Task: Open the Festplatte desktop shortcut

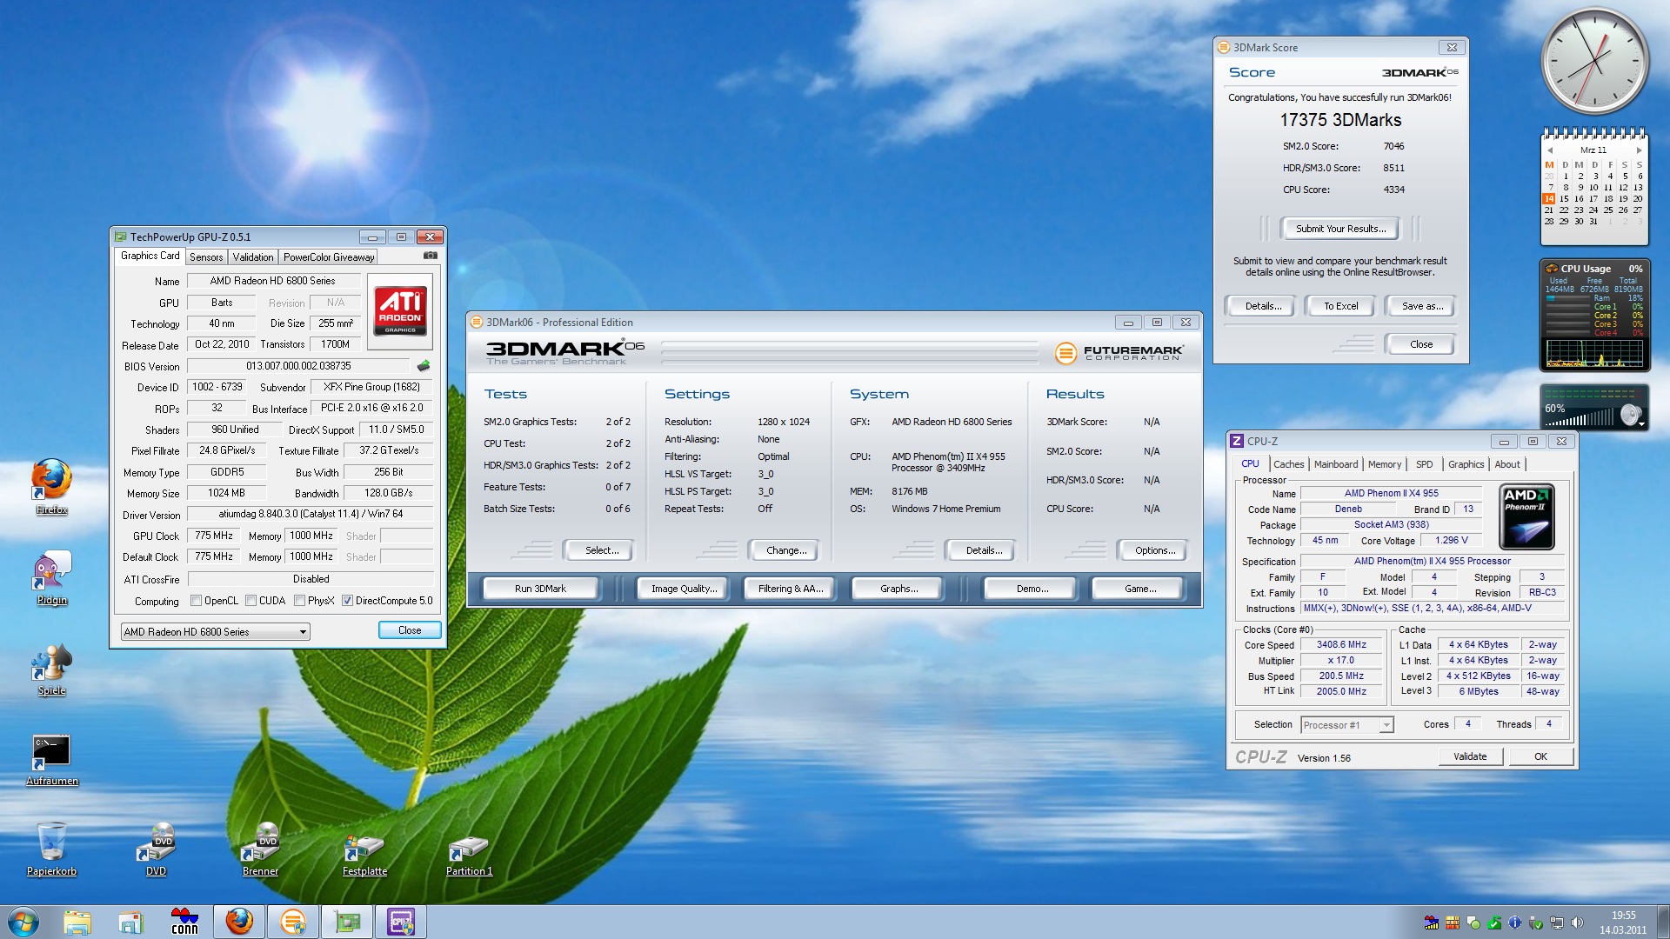Action: 365,854
